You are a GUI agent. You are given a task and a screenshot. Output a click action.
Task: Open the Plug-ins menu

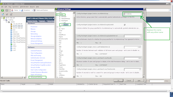[x=32, y=7]
